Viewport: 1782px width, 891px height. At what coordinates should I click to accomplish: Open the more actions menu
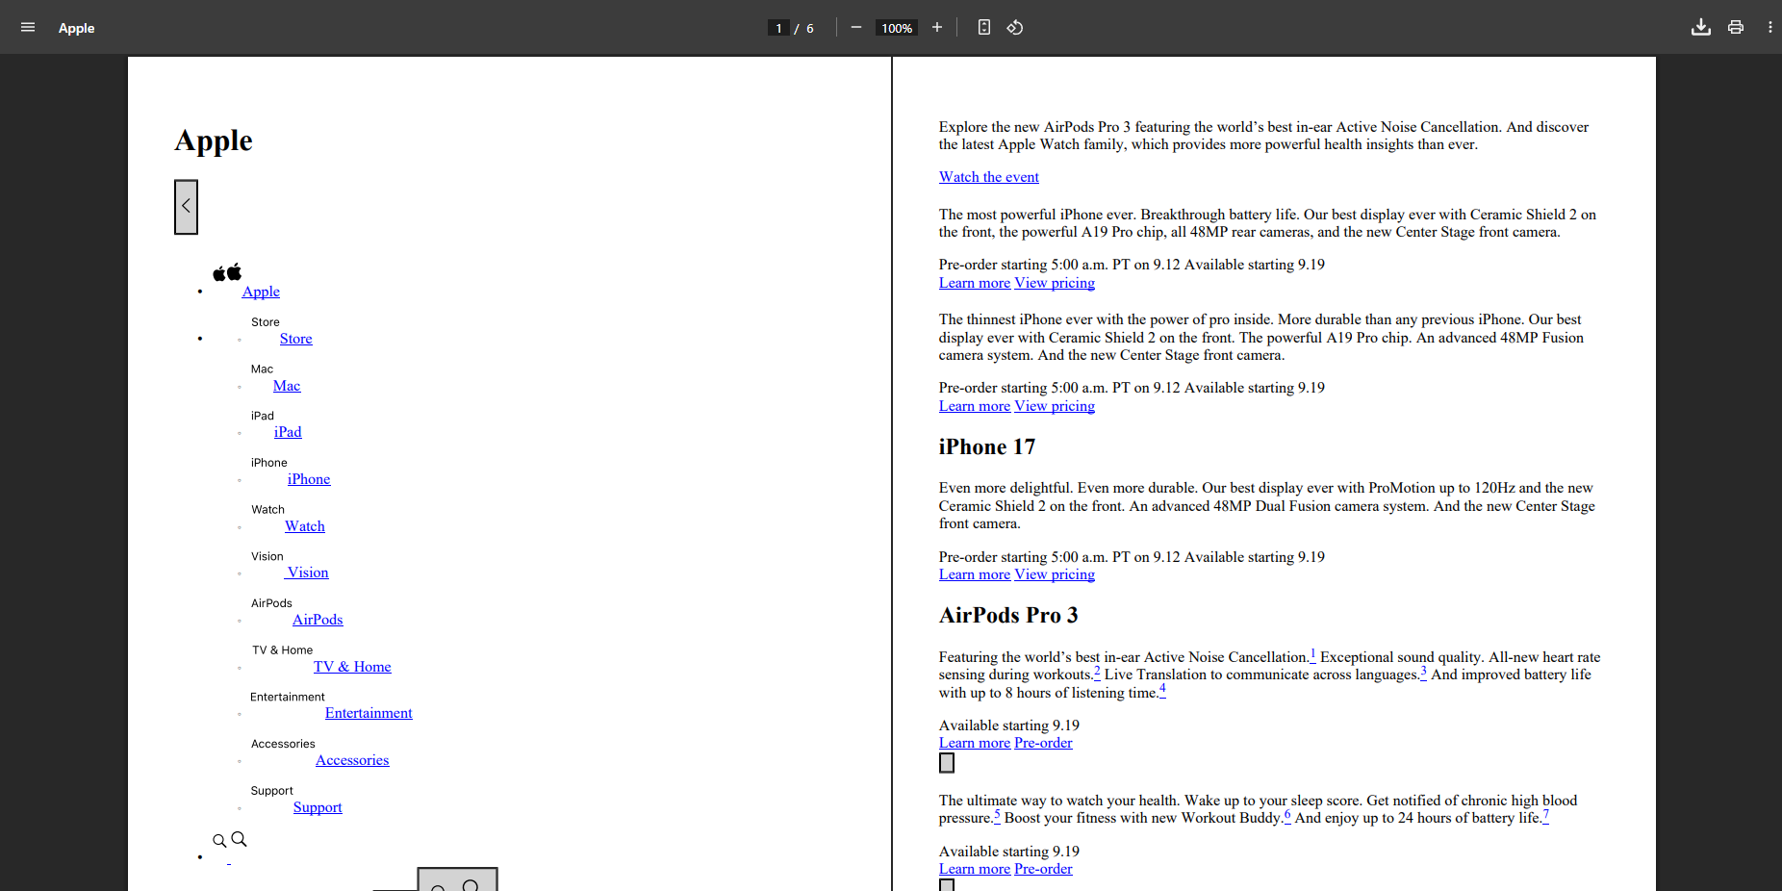[1769, 28]
